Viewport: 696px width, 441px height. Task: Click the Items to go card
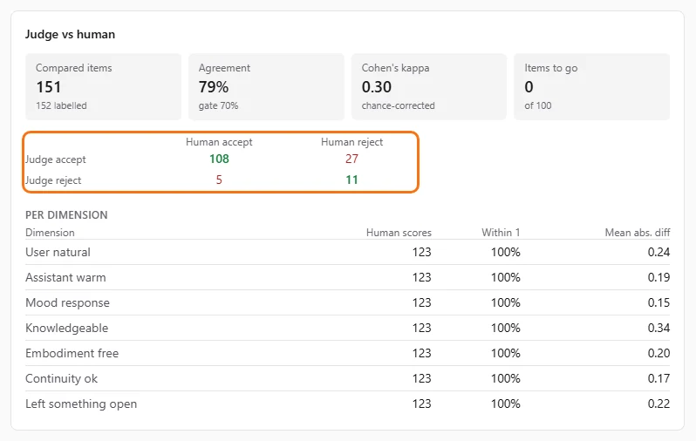[x=591, y=87]
